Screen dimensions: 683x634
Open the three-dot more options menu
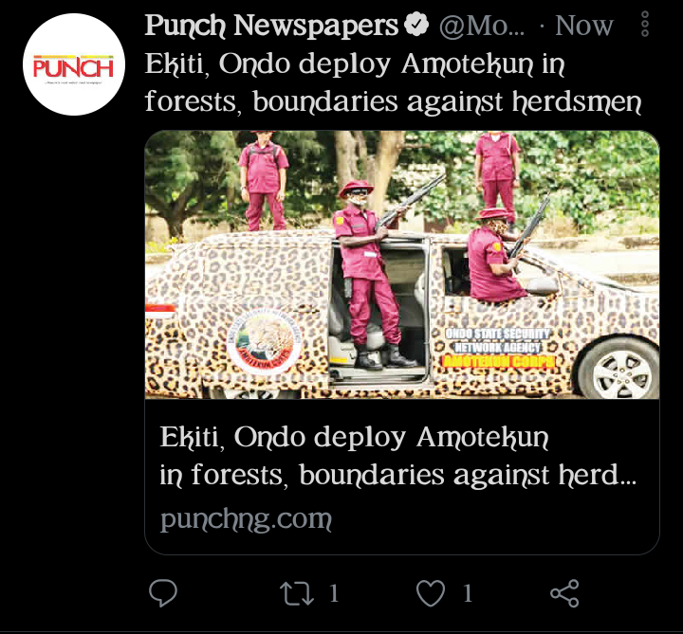click(x=645, y=24)
